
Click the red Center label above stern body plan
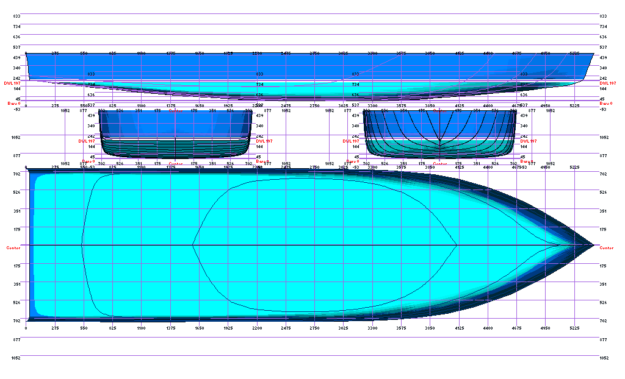coord(175,111)
